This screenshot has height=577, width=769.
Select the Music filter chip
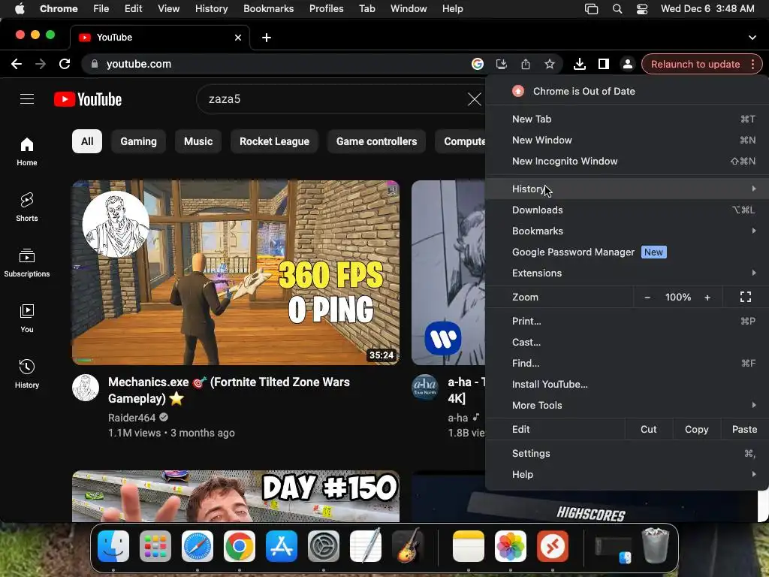[x=198, y=141]
